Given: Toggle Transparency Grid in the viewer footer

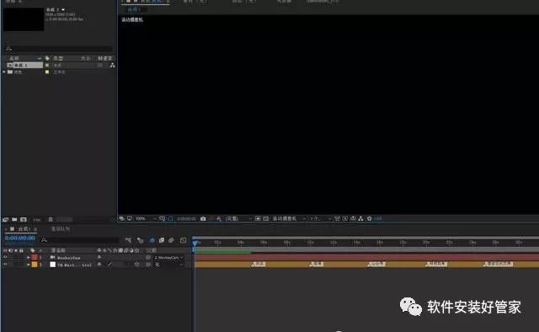Looking at the screenshot, I should click(x=266, y=219).
